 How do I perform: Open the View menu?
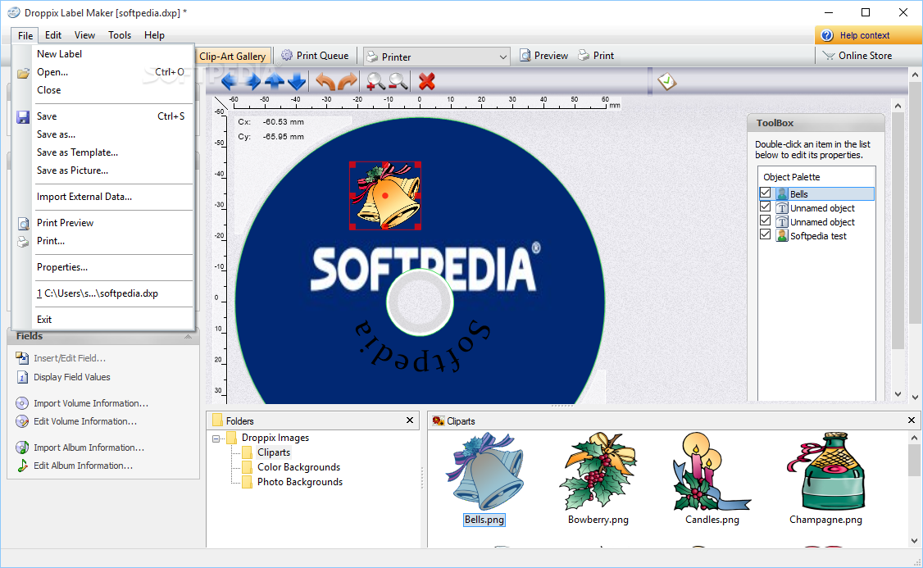(x=84, y=35)
